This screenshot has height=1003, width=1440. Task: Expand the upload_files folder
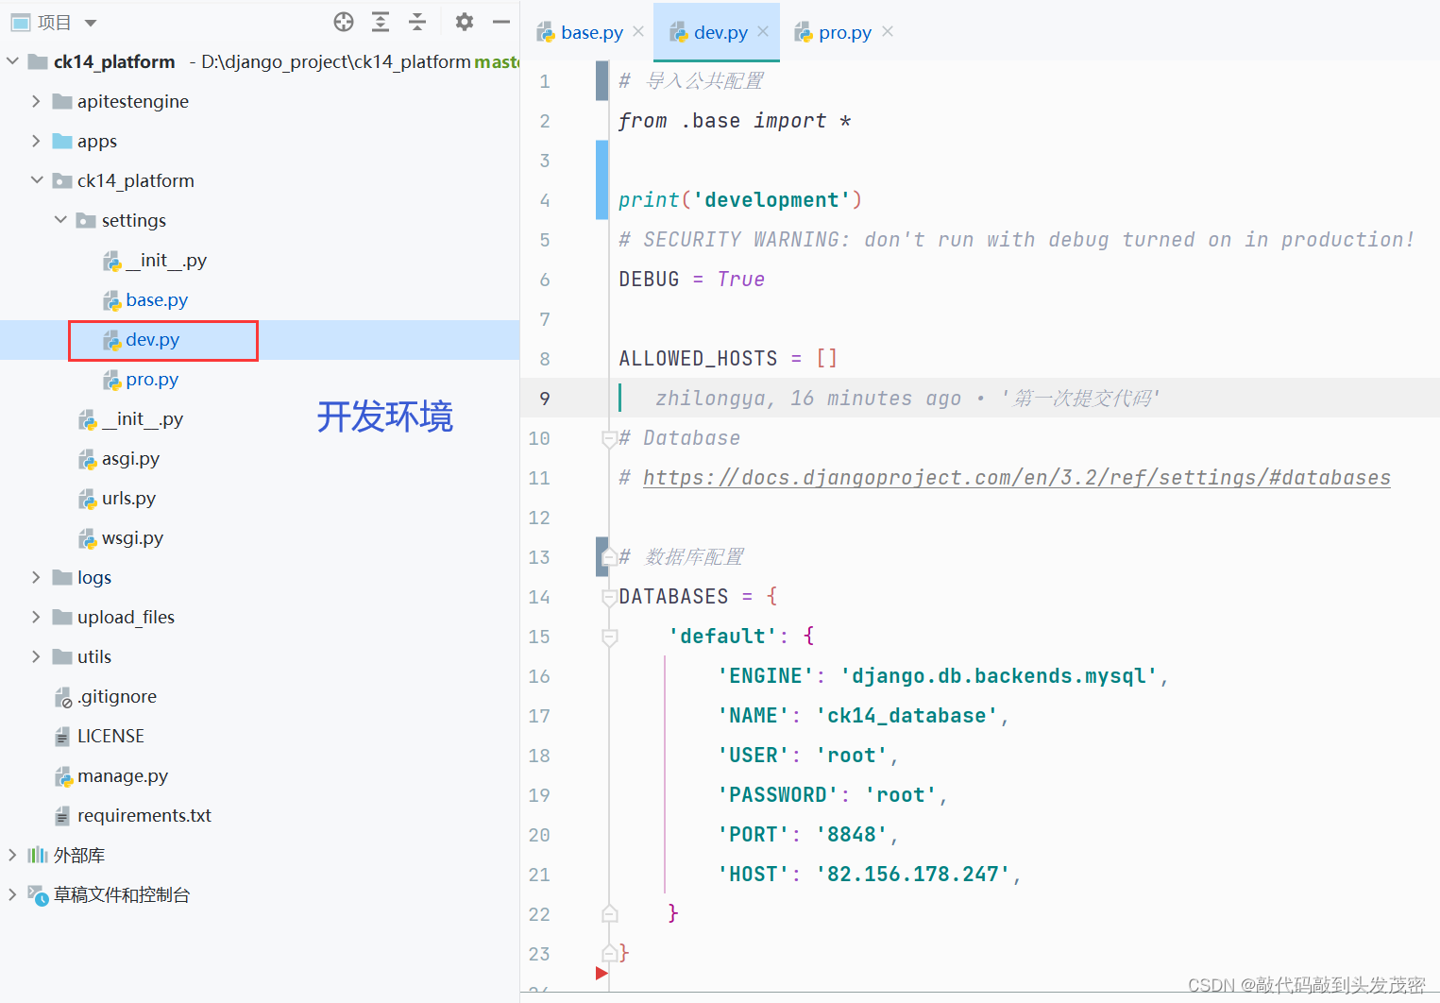(x=36, y=617)
